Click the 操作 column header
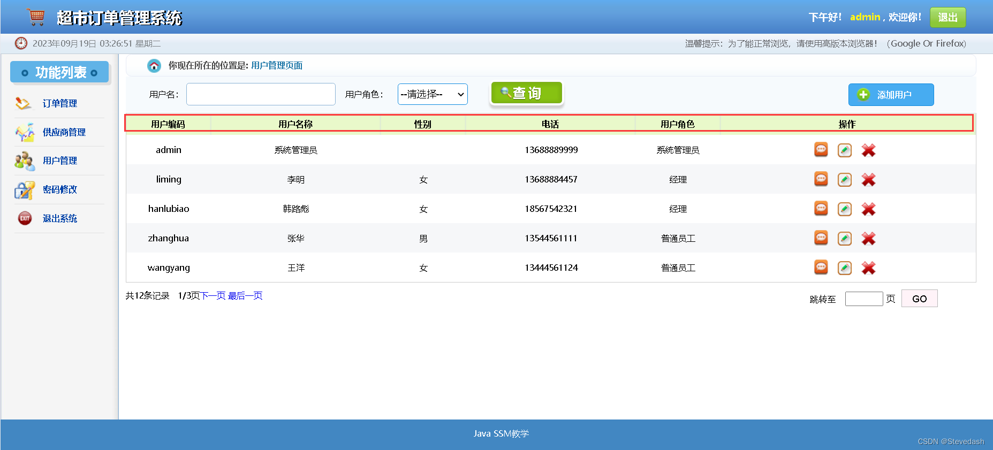This screenshot has width=993, height=450. (x=847, y=124)
